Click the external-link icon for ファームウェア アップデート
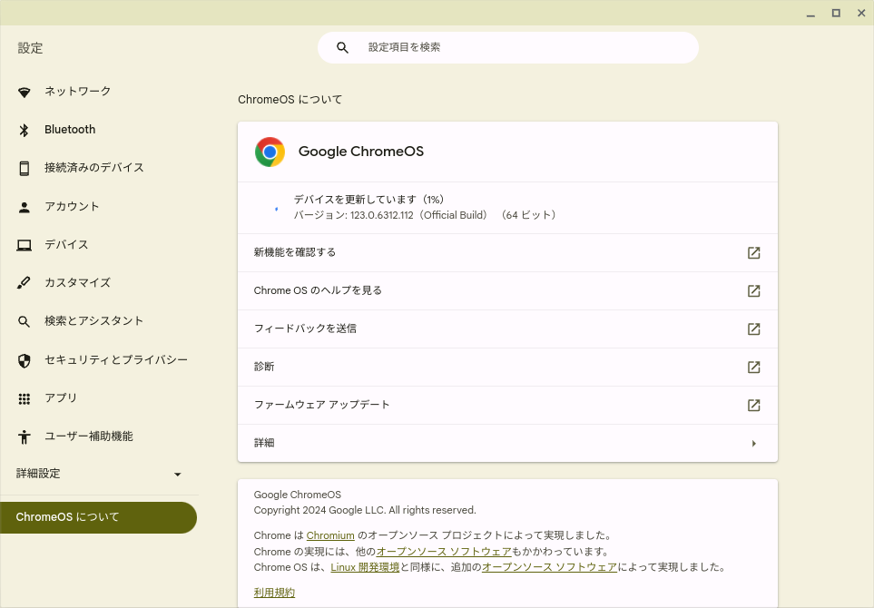Image resolution: width=874 pixels, height=608 pixels. click(753, 405)
